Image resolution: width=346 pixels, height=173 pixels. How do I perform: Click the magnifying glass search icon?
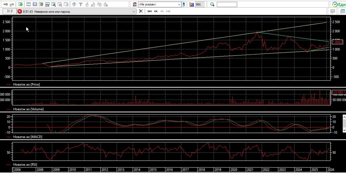(x=212, y=4)
